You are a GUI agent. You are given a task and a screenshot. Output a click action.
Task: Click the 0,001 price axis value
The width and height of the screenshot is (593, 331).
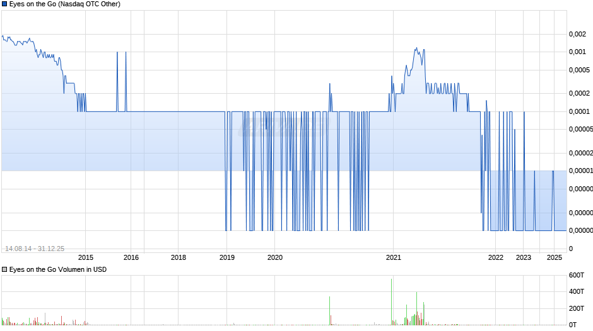point(577,52)
